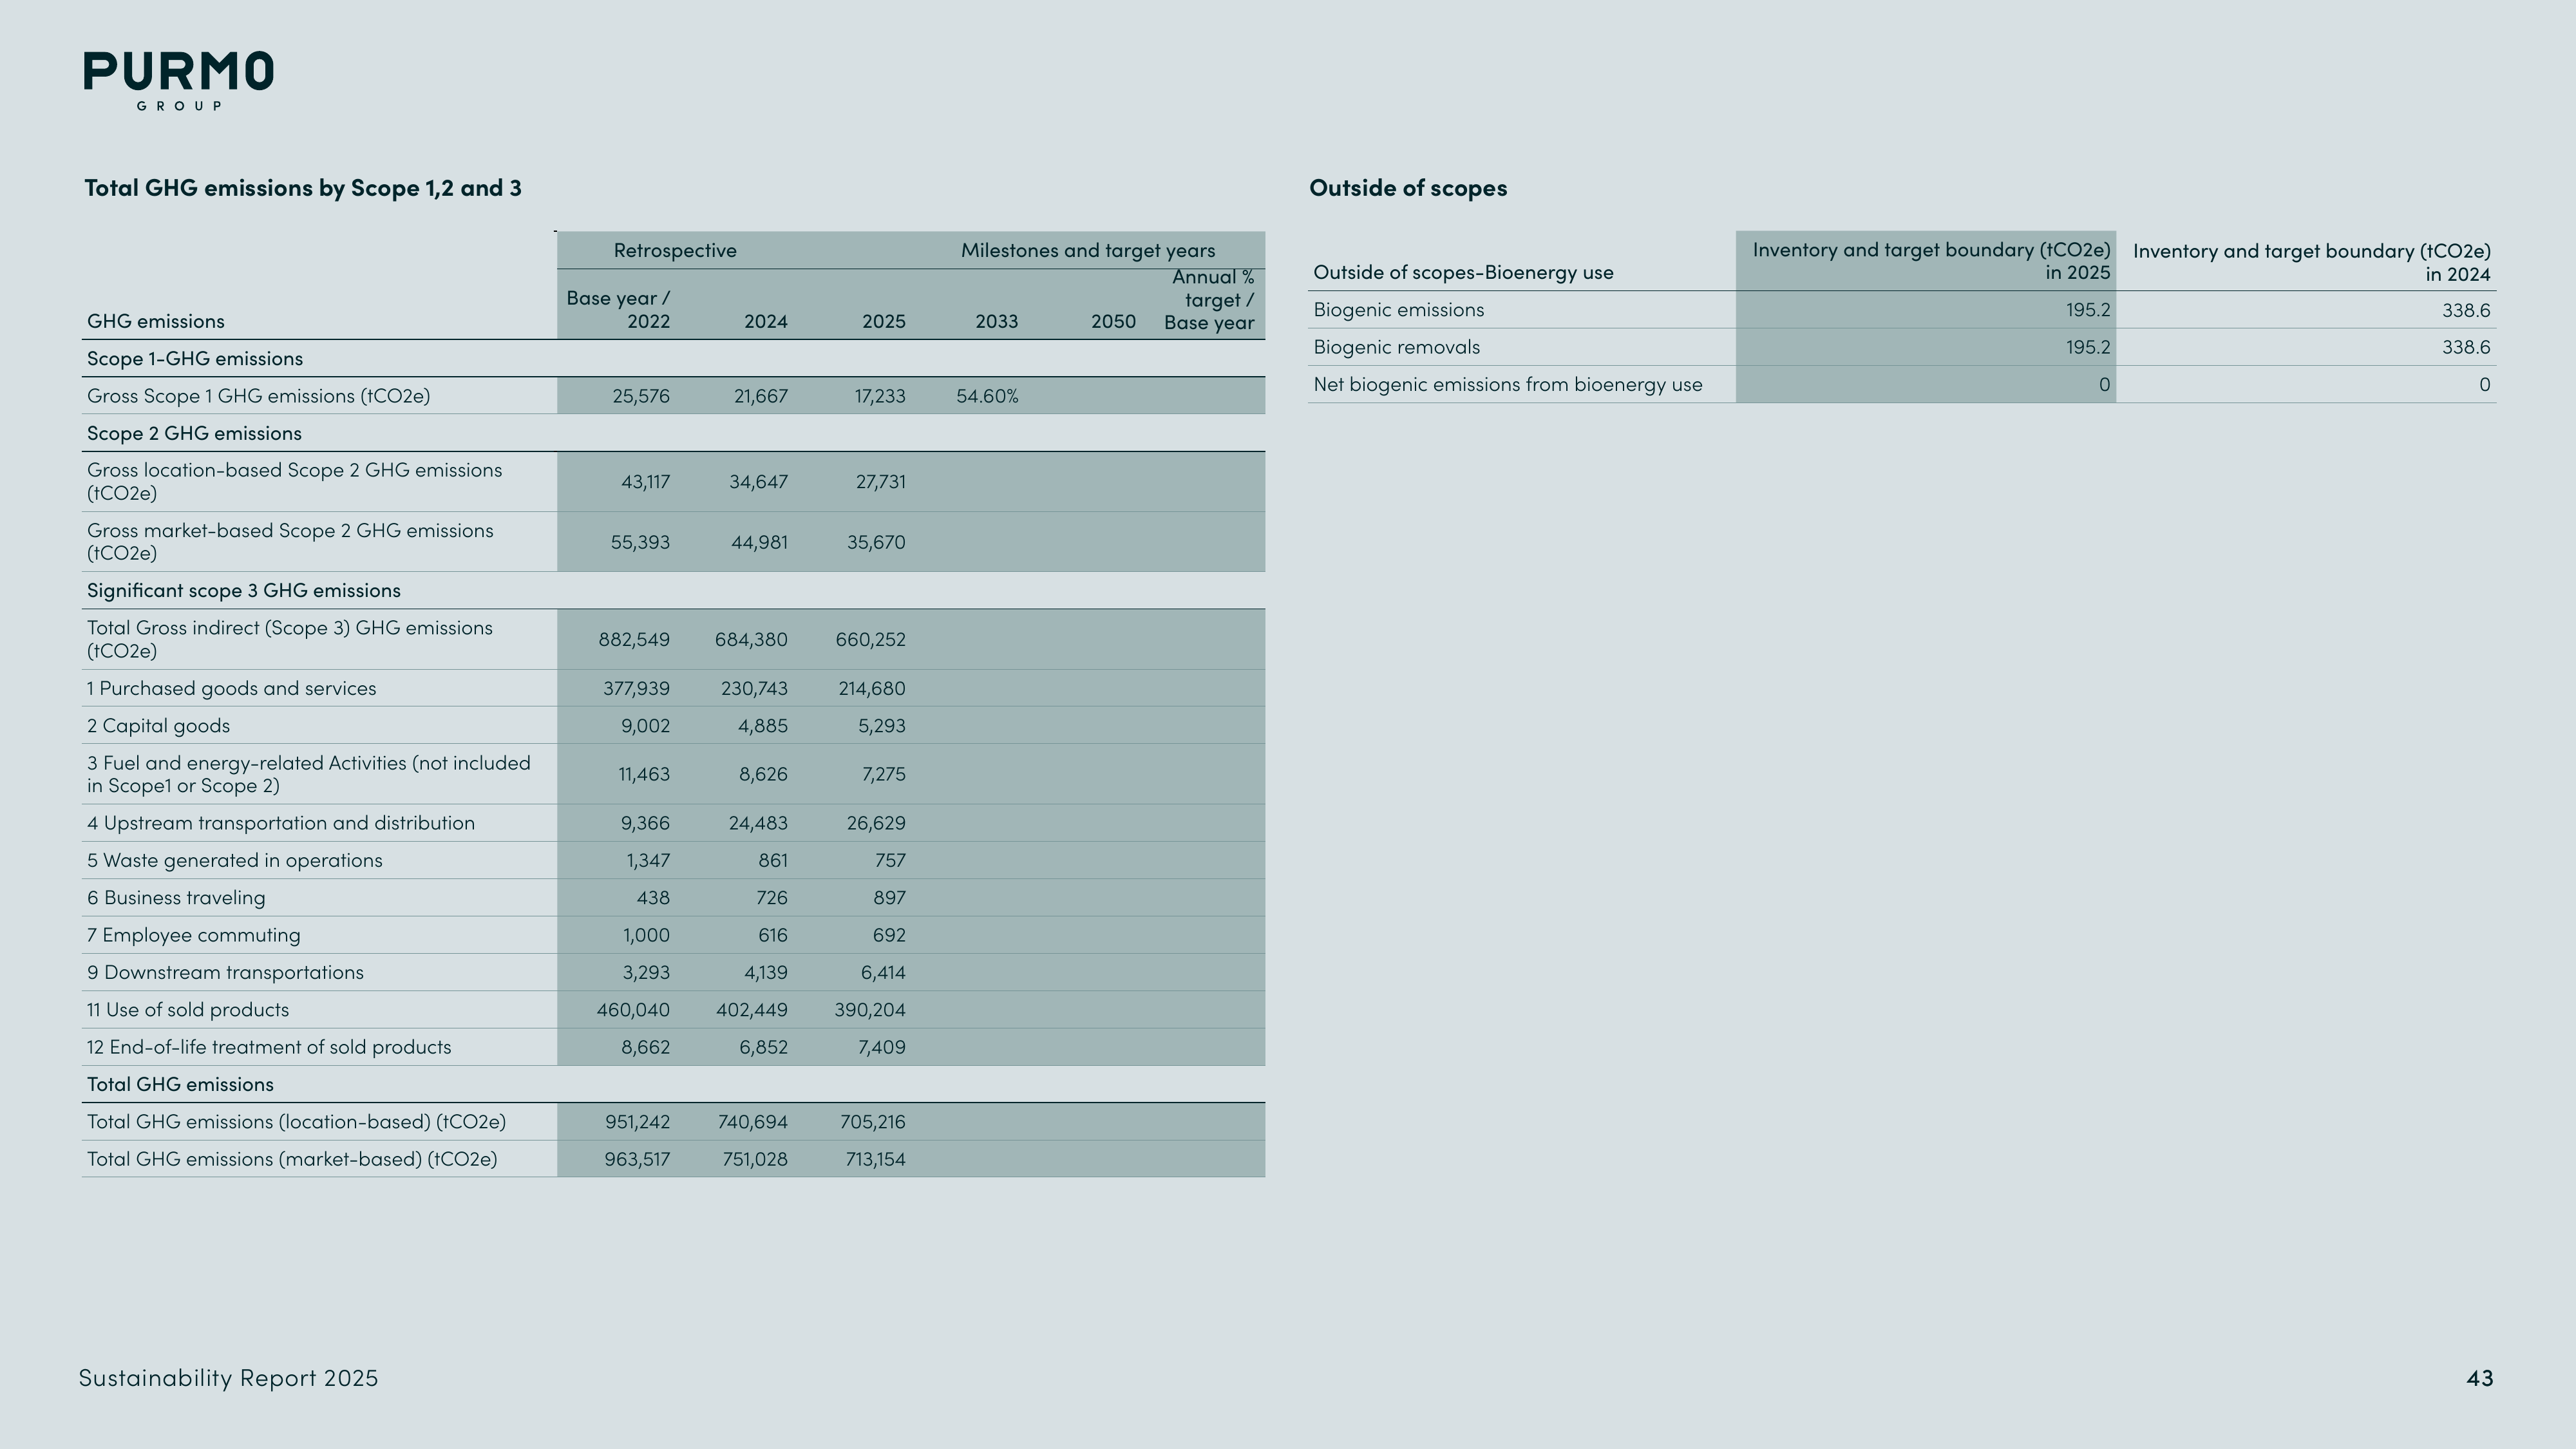
Task: Click 'Gross location-based Scope 2 GHG emissions' label
Action: point(295,482)
